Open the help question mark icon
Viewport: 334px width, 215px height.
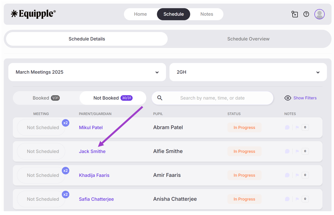(x=306, y=14)
